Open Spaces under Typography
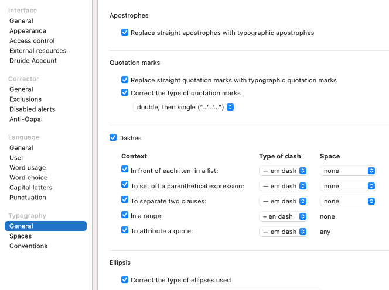 point(21,236)
